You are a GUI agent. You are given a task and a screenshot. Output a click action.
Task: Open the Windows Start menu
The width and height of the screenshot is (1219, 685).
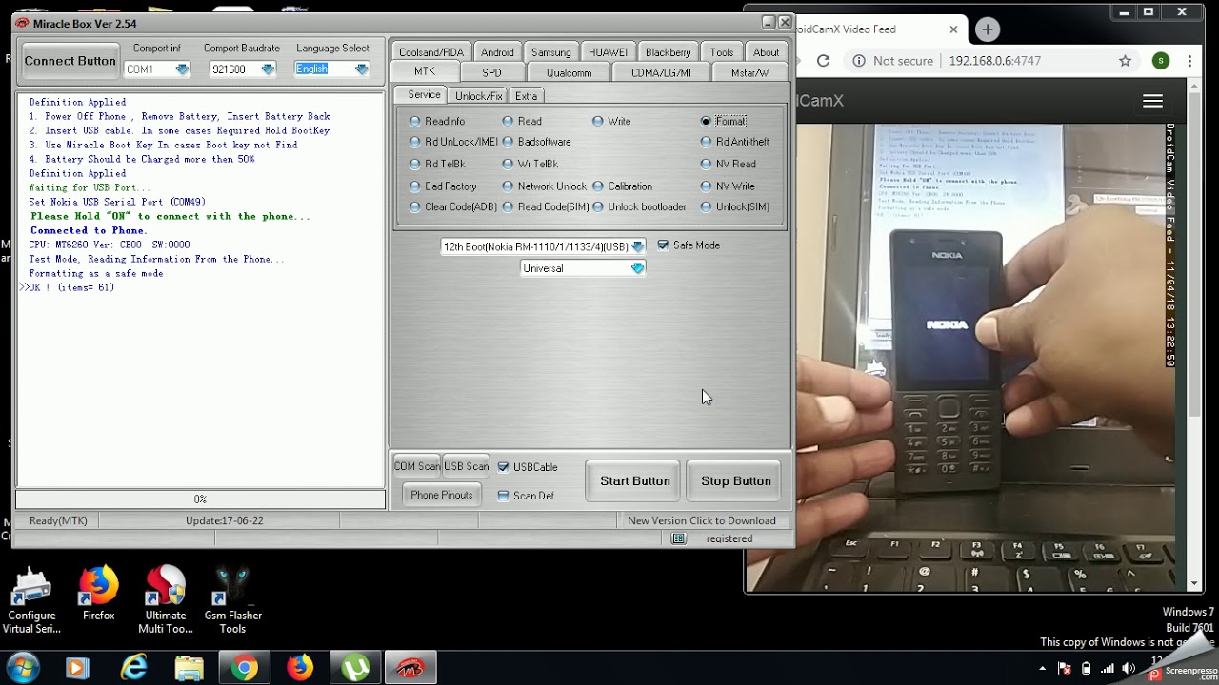pyautogui.click(x=22, y=668)
